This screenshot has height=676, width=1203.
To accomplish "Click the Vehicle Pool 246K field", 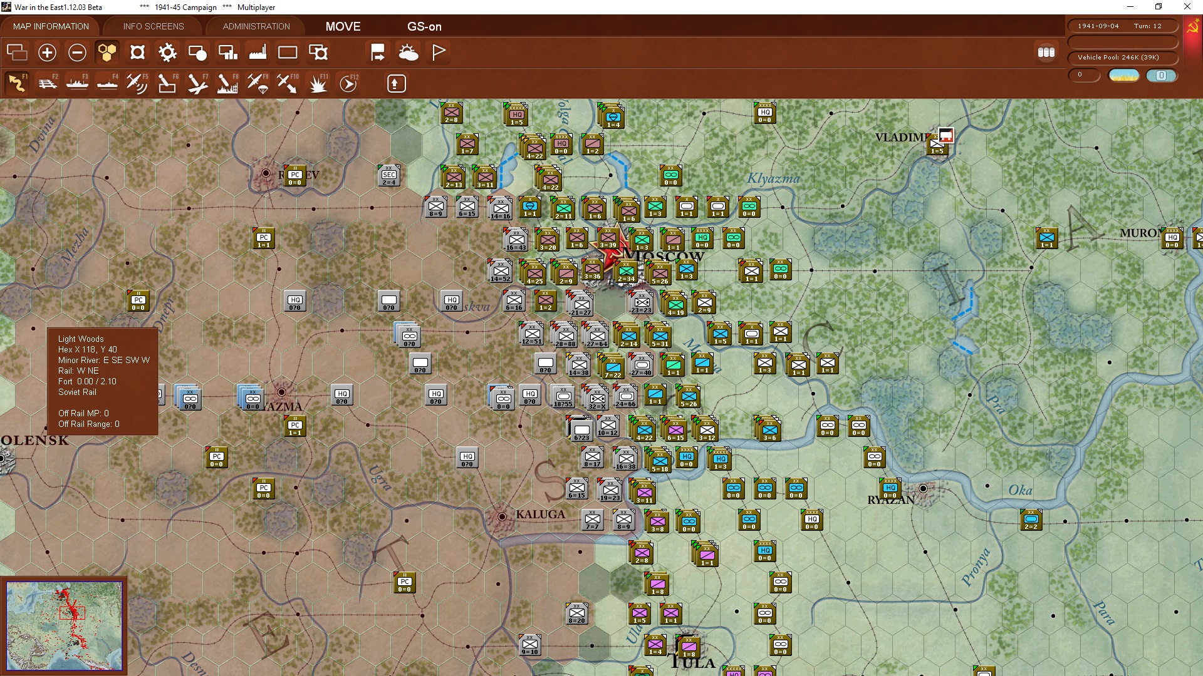I will (1123, 58).
